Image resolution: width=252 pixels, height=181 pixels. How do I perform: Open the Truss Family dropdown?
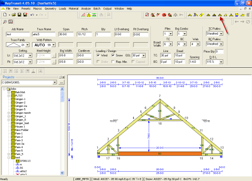(x=28, y=45)
